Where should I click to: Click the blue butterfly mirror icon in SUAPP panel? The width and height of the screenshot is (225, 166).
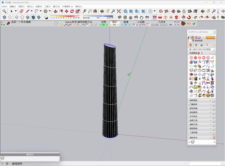click(x=195, y=62)
